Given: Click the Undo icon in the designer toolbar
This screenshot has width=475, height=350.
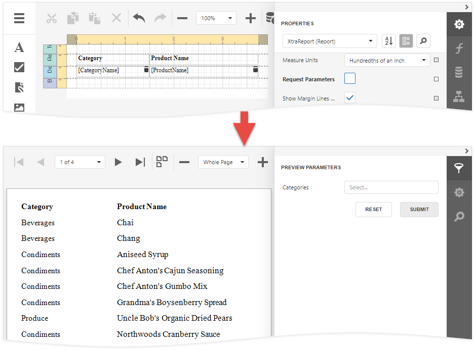Looking at the screenshot, I should [x=137, y=18].
